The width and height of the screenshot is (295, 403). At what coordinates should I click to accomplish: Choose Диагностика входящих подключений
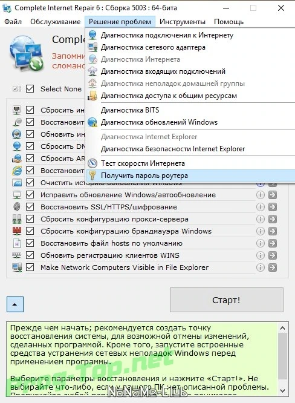tap(190, 71)
